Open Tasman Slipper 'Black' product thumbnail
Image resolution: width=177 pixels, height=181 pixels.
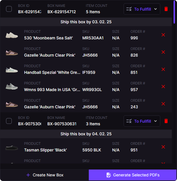[12, 148]
